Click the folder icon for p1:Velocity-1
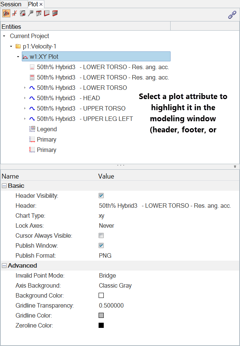 [x=18, y=46]
